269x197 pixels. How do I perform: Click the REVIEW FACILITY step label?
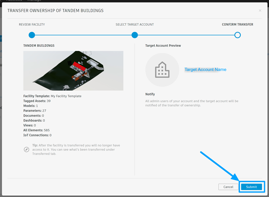tap(32, 25)
